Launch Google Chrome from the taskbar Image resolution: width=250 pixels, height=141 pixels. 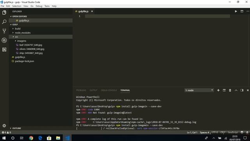[31, 138]
